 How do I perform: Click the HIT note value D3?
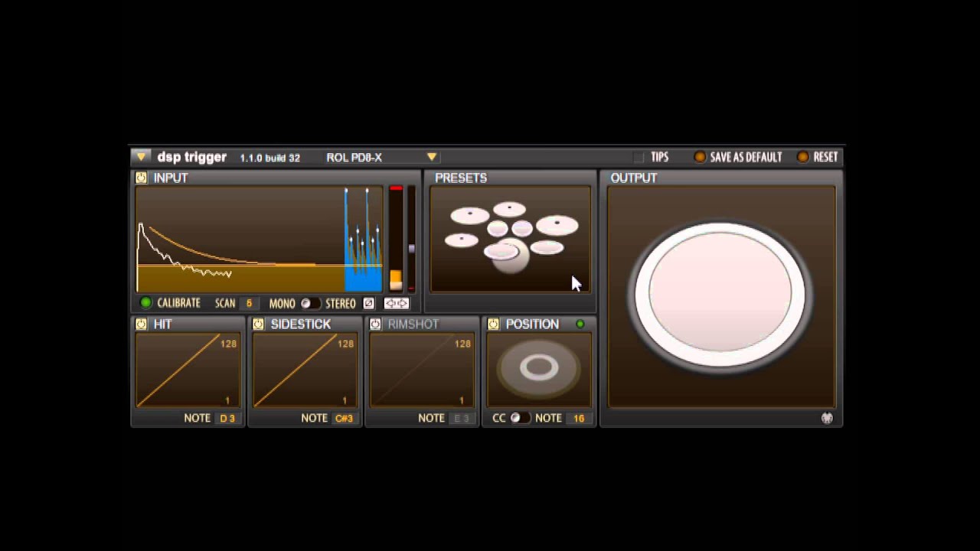(x=227, y=418)
